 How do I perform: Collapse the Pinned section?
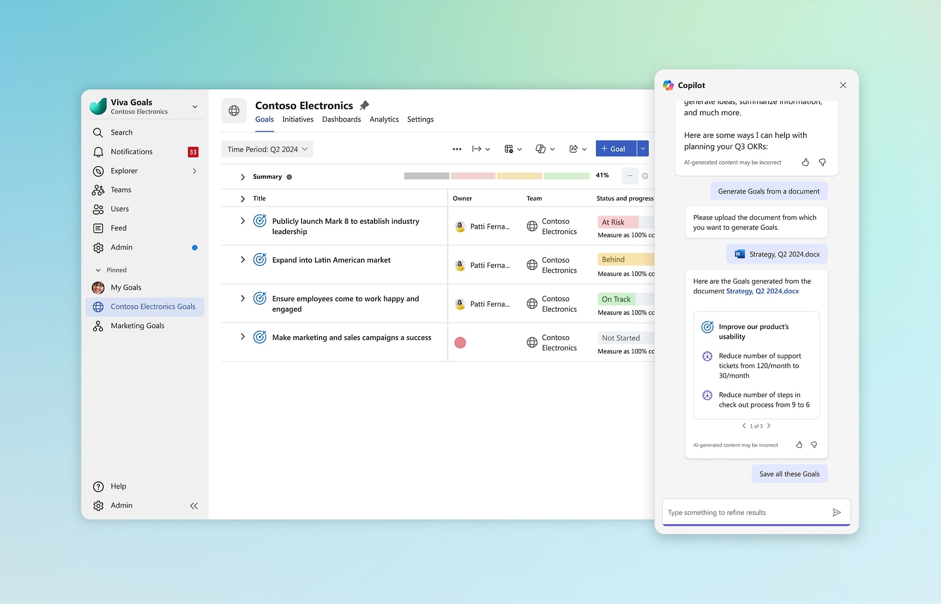(x=98, y=270)
